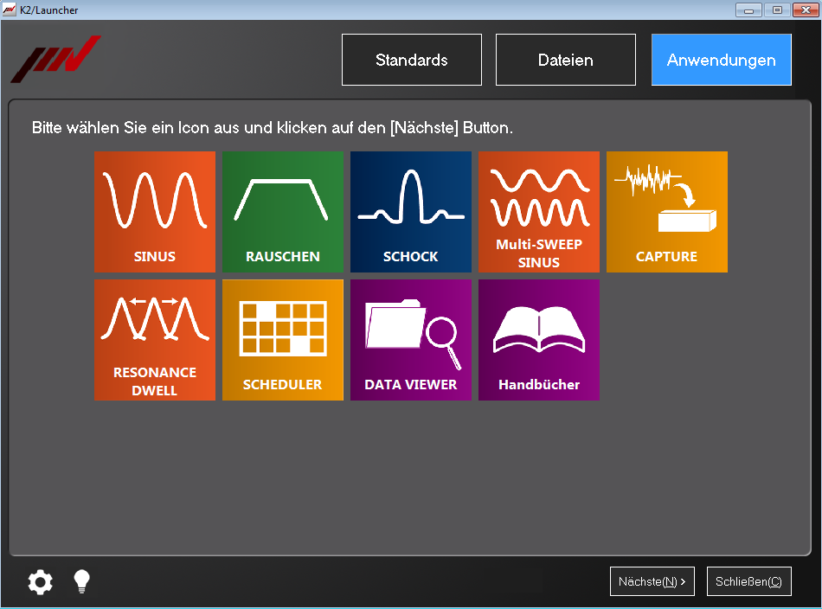Screen dimensions: 822x609
Task: Select the SINUS application tile
Action: (155, 212)
